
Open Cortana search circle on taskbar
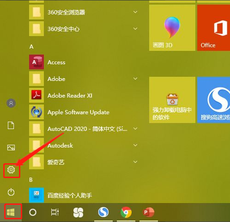click(x=33, y=212)
